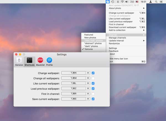Open the Profile settings pane
Image resolution: width=166 pixels, height=121 pixels.
coord(49,61)
